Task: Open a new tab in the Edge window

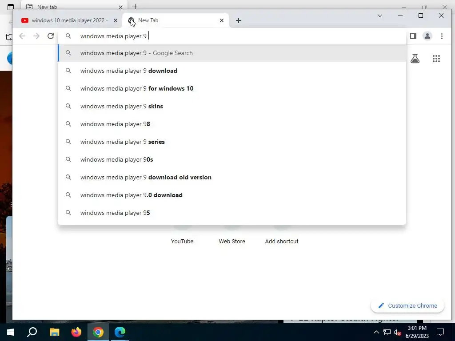Action: [x=135, y=6]
